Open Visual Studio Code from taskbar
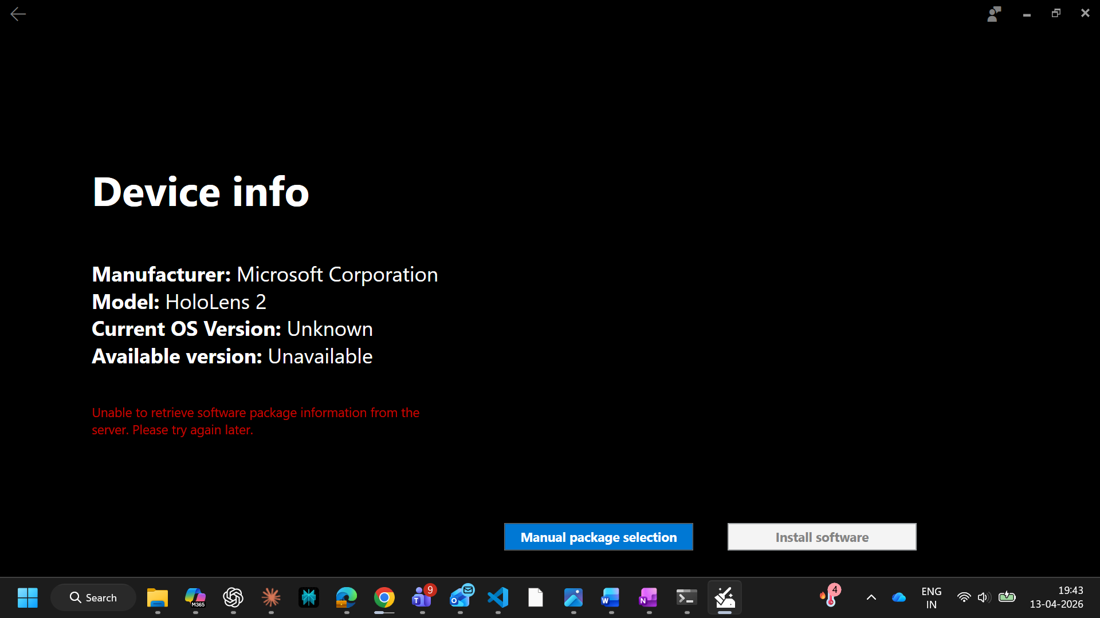This screenshot has width=1100, height=618. [x=498, y=597]
